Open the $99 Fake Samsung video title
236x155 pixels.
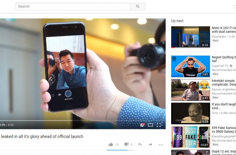(x=224, y=129)
